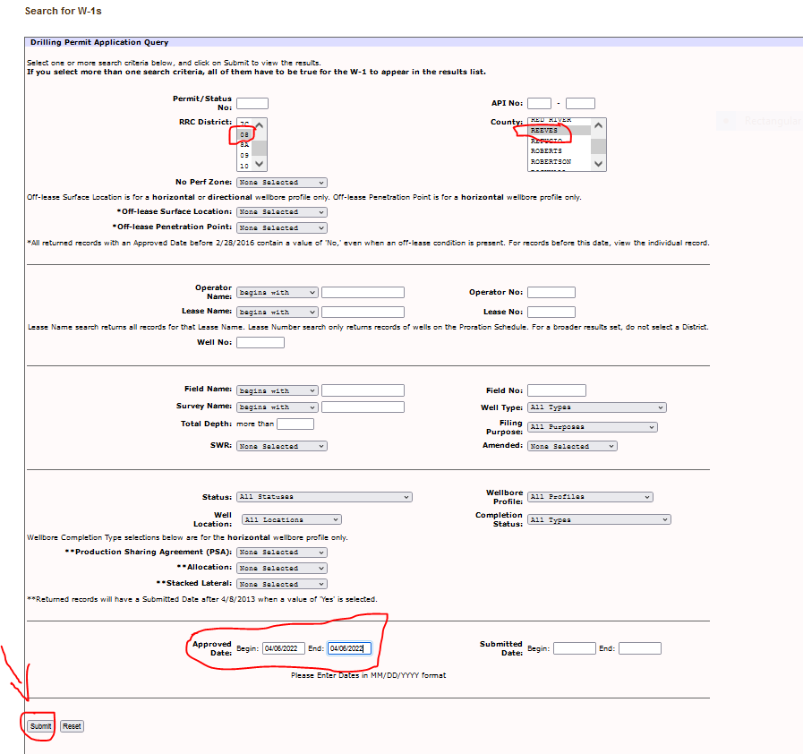803x754 pixels.
Task: Focus the Survey Name text field
Action: [363, 407]
